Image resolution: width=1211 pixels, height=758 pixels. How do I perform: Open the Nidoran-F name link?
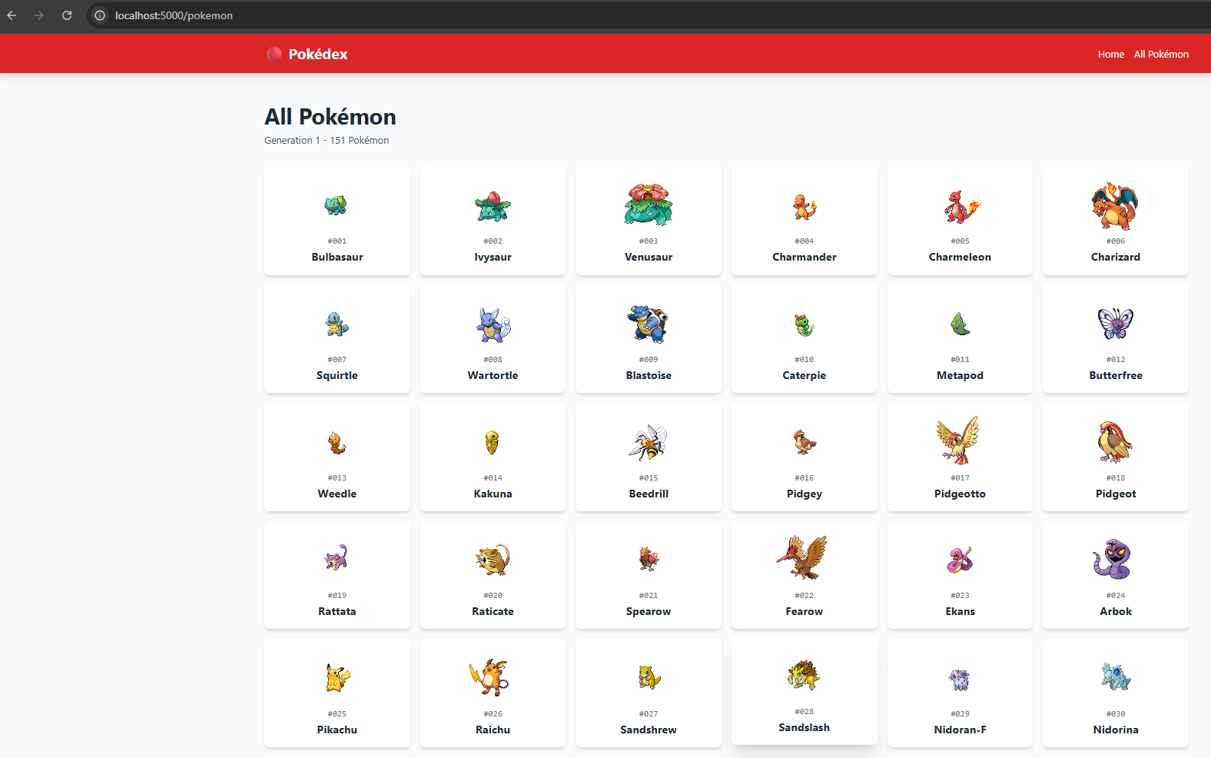click(x=960, y=730)
